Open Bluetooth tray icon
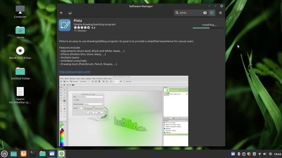The image size is (282, 158). point(239,154)
